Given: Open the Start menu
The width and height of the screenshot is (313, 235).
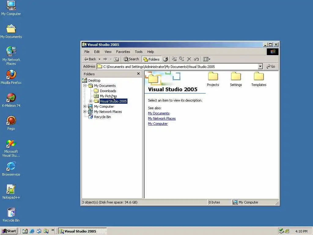Looking at the screenshot, I should pyautogui.click(x=9, y=231).
